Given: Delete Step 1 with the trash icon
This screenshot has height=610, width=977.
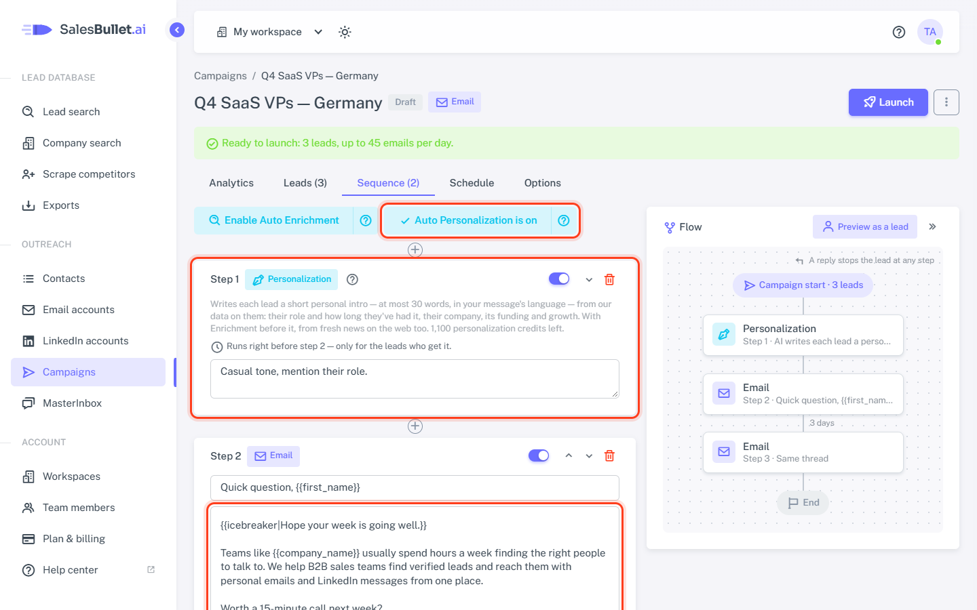Looking at the screenshot, I should point(609,279).
